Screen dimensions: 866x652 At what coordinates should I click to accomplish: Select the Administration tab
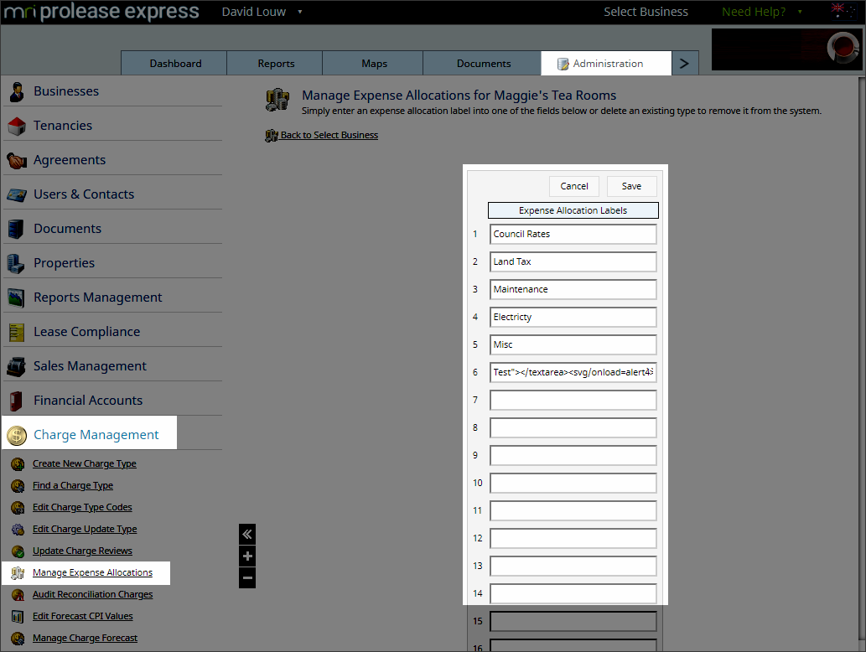[x=606, y=64]
